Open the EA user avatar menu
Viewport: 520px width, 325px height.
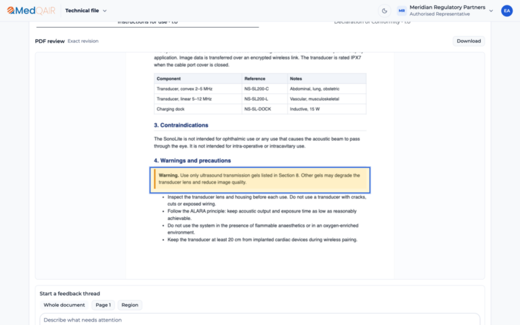pyautogui.click(x=506, y=11)
